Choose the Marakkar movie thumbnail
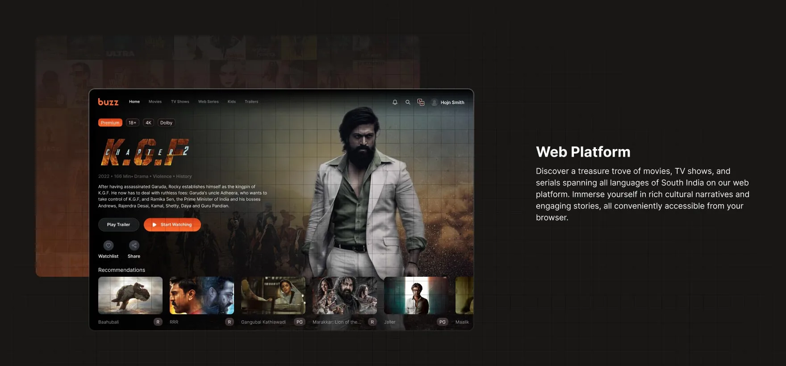Viewport: 786px width, 366px height. pos(345,295)
